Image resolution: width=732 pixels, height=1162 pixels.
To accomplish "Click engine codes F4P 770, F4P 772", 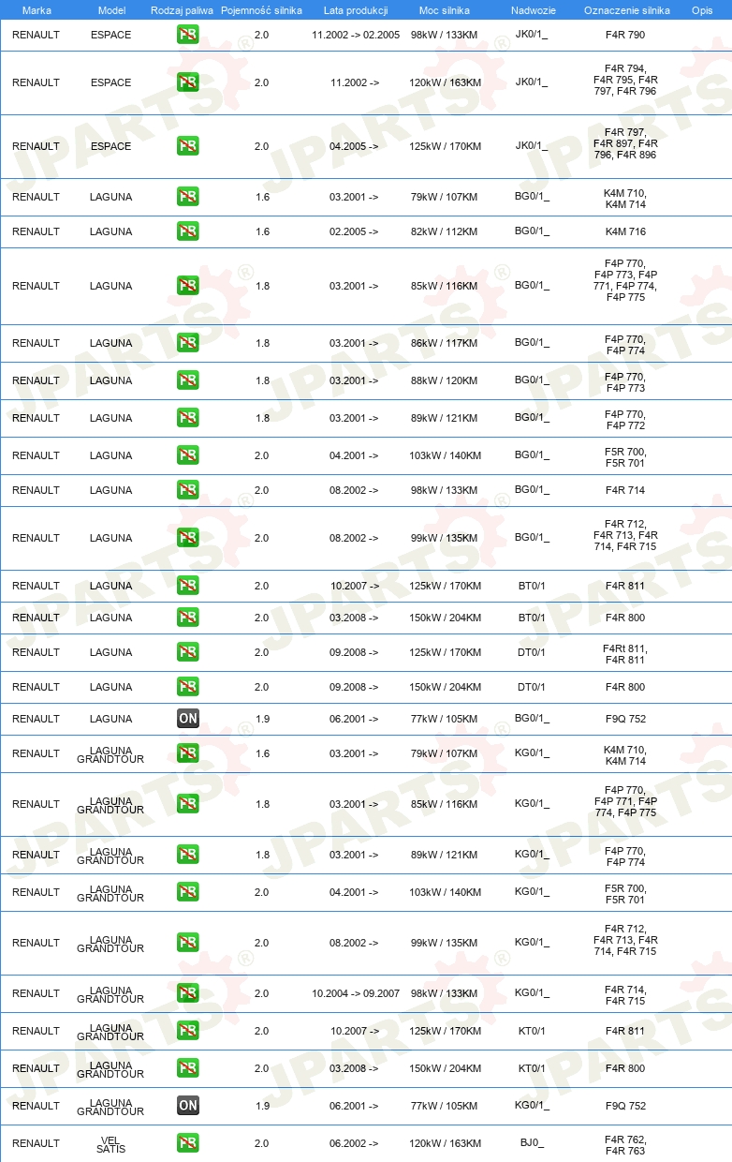I will coord(625,418).
